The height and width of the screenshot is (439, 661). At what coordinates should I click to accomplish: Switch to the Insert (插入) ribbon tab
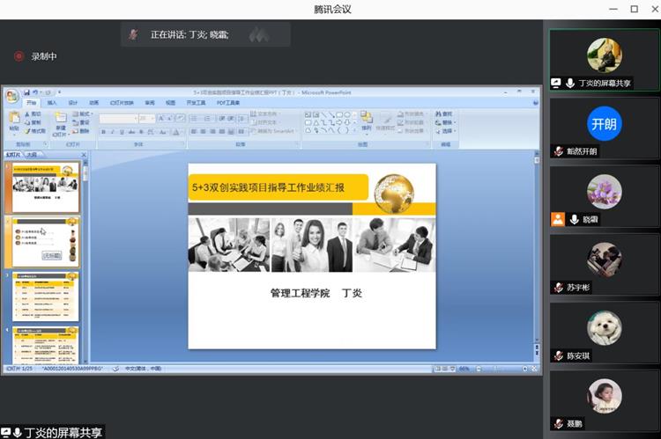(53, 103)
